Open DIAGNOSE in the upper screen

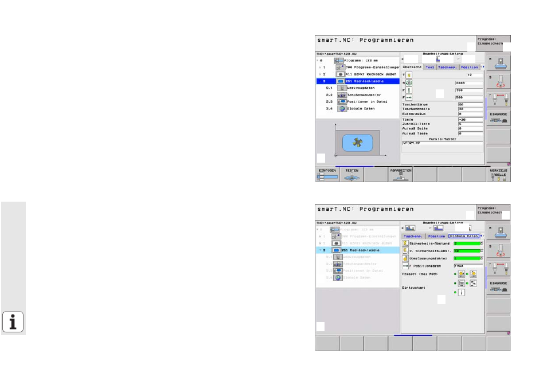(x=498, y=118)
